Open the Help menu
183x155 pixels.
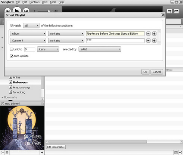coord(61,2)
